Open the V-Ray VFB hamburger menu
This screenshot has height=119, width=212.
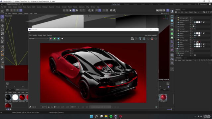[x=29, y=32]
